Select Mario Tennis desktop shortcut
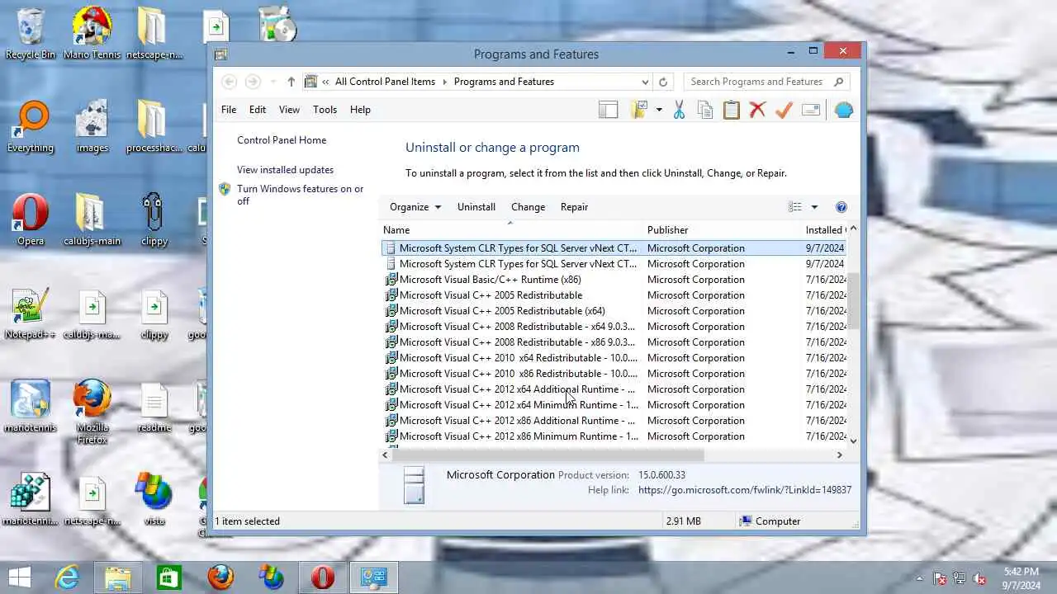 [92, 34]
